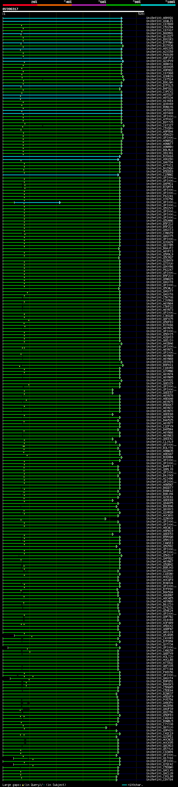The height and width of the screenshot is (787, 178).
Task: Select hit label UniRef100_Q2XPV9
Action: [x=160, y=61]
